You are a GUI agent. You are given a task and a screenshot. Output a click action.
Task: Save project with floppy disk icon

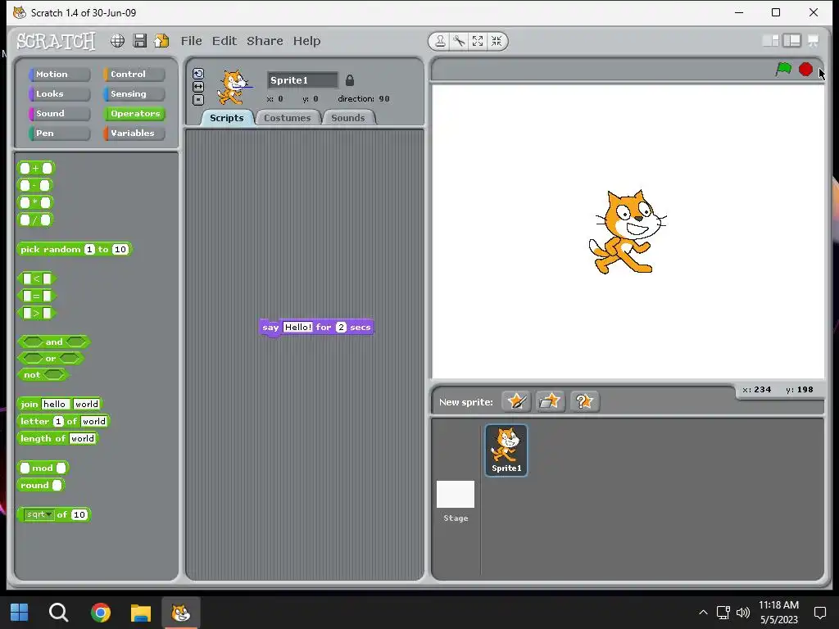(139, 41)
